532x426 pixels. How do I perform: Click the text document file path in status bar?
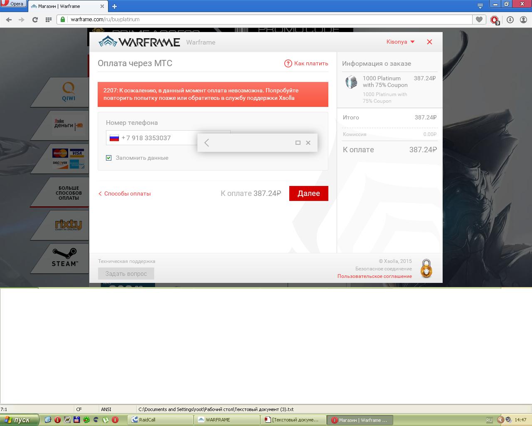(x=216, y=409)
